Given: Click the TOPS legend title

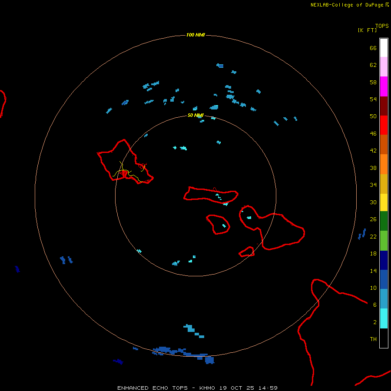Looking at the screenshot, I should point(382,26).
